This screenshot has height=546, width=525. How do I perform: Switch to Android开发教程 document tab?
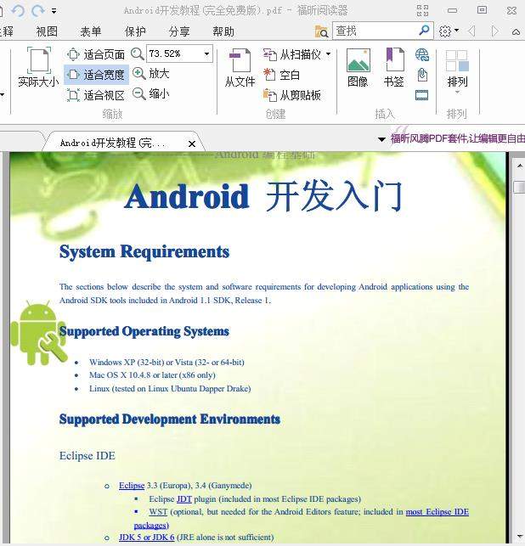coord(115,143)
